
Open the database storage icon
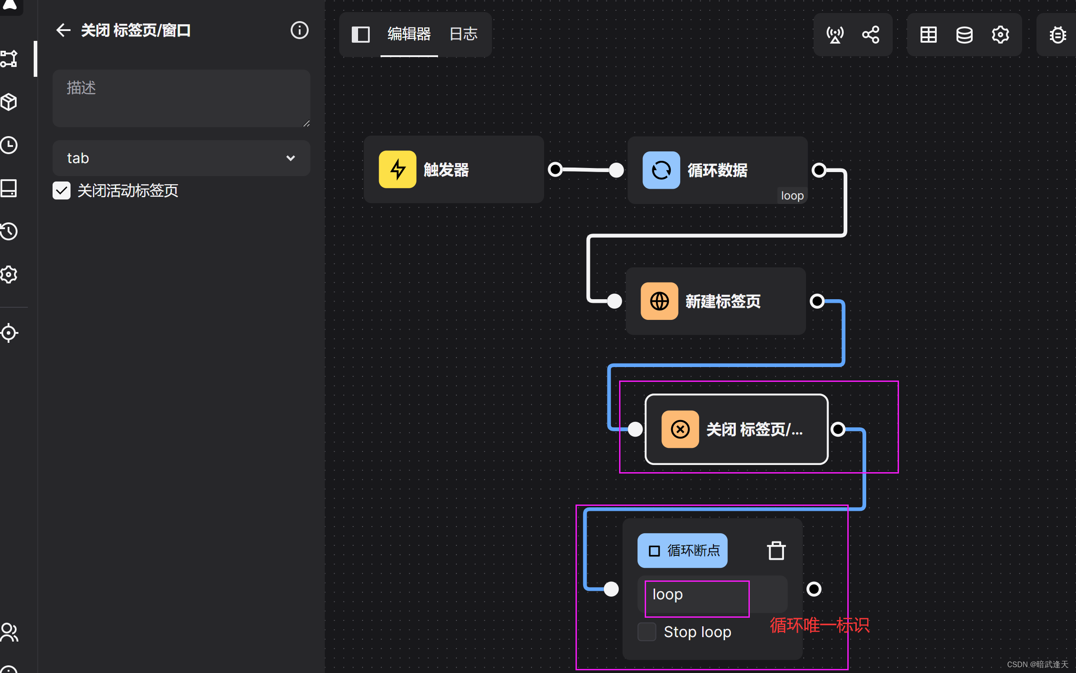[x=964, y=35]
